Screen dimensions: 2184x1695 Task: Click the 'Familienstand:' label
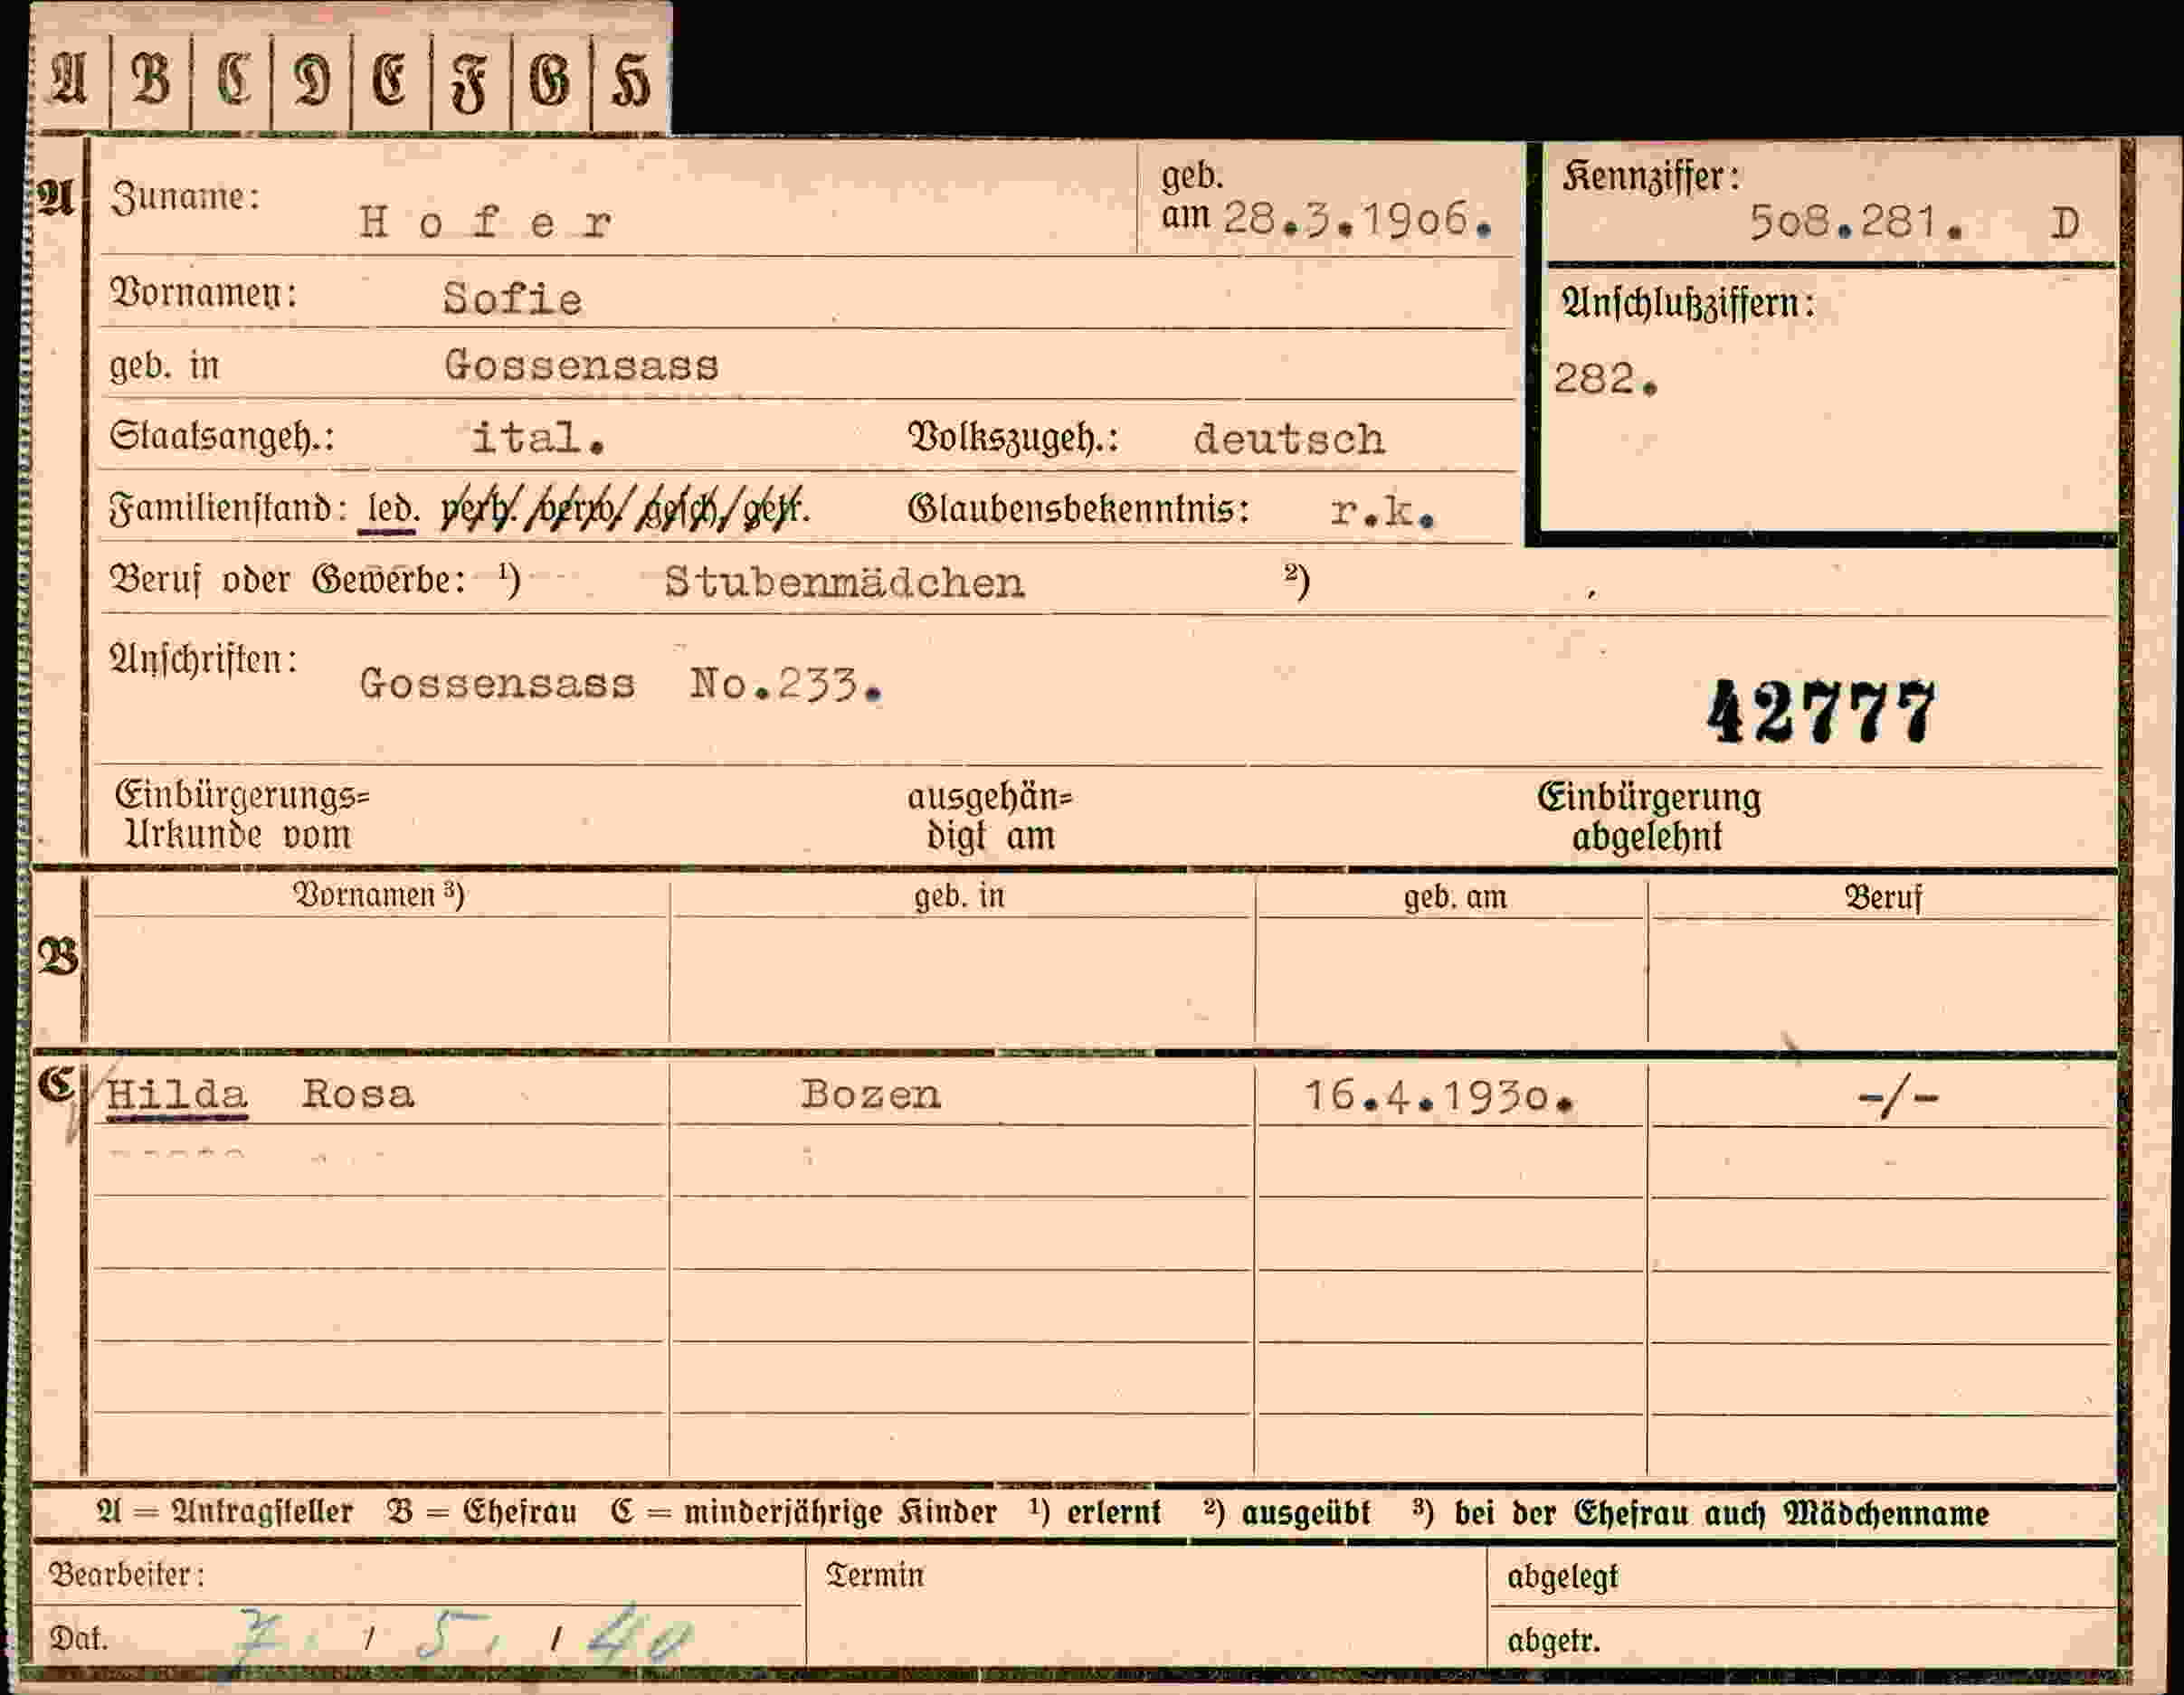click(228, 509)
